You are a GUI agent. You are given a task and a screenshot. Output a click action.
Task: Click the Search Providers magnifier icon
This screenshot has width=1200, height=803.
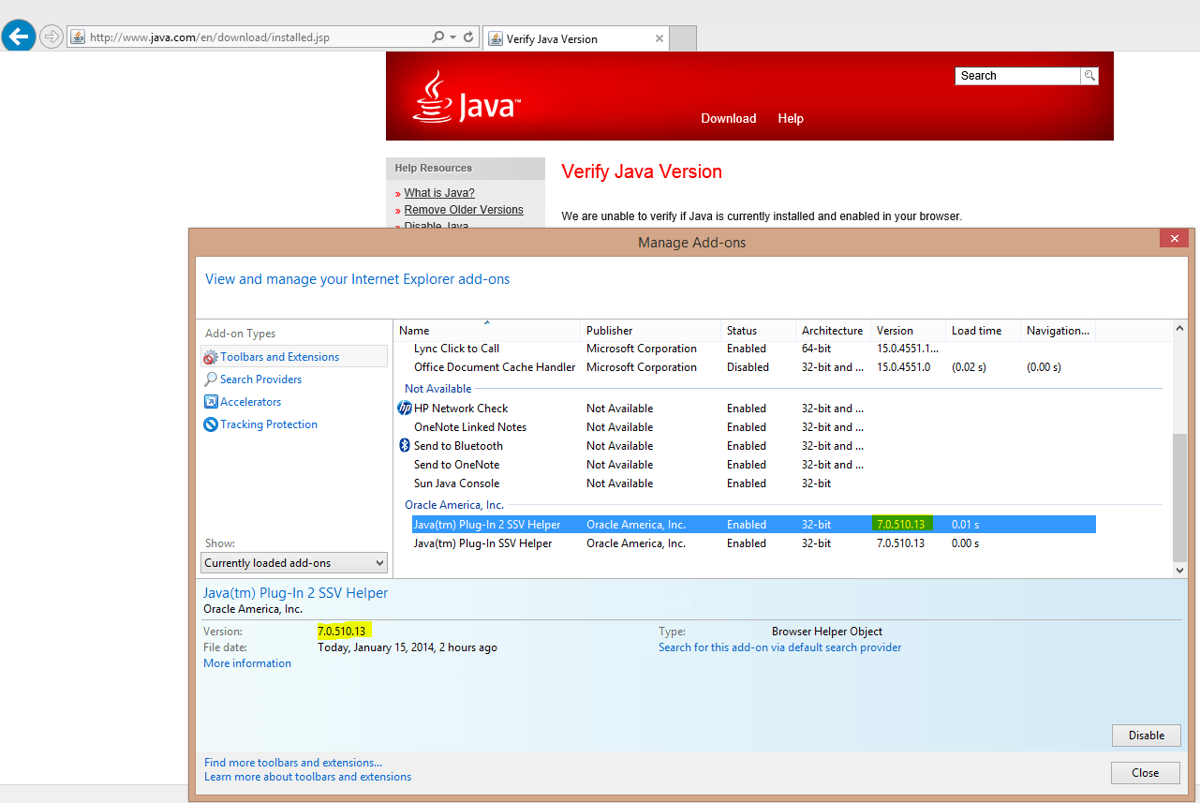tap(211, 379)
